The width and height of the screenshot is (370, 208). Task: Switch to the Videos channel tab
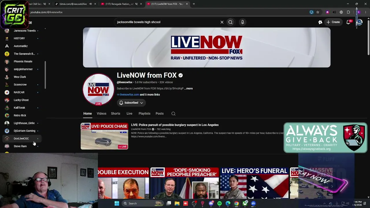tap(101, 114)
